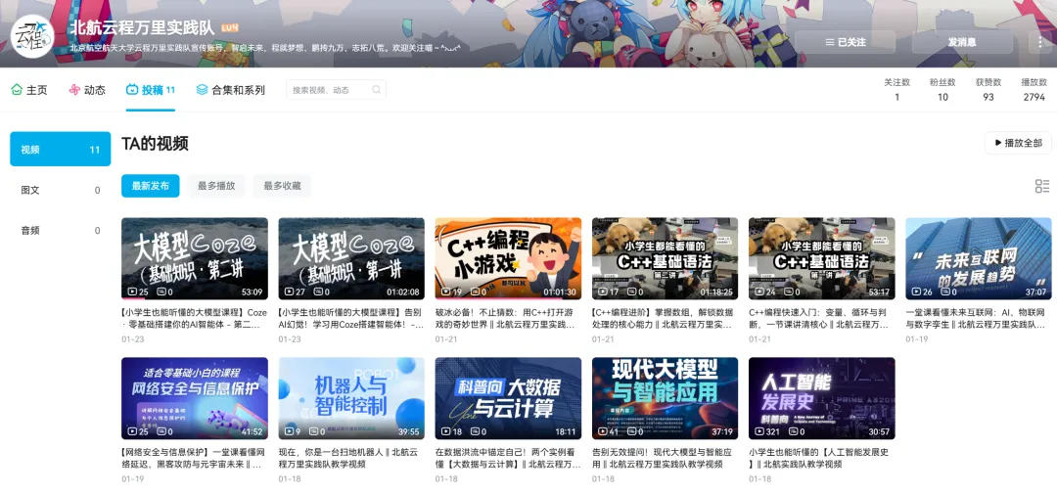This screenshot has width=1057, height=494.
Task: Select 视频 in the sidebar
Action: pos(60,149)
